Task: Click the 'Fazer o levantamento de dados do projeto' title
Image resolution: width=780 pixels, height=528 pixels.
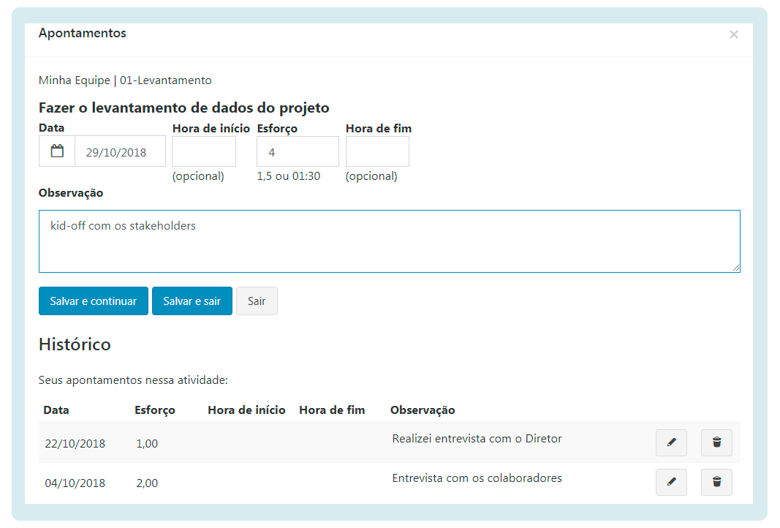Action: click(x=184, y=108)
